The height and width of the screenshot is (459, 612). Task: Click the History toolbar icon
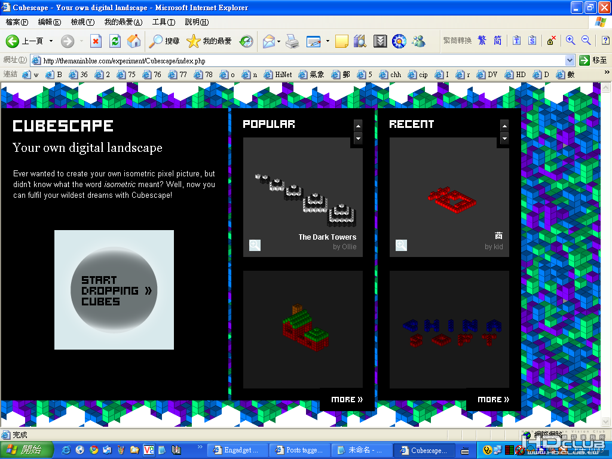point(246,41)
